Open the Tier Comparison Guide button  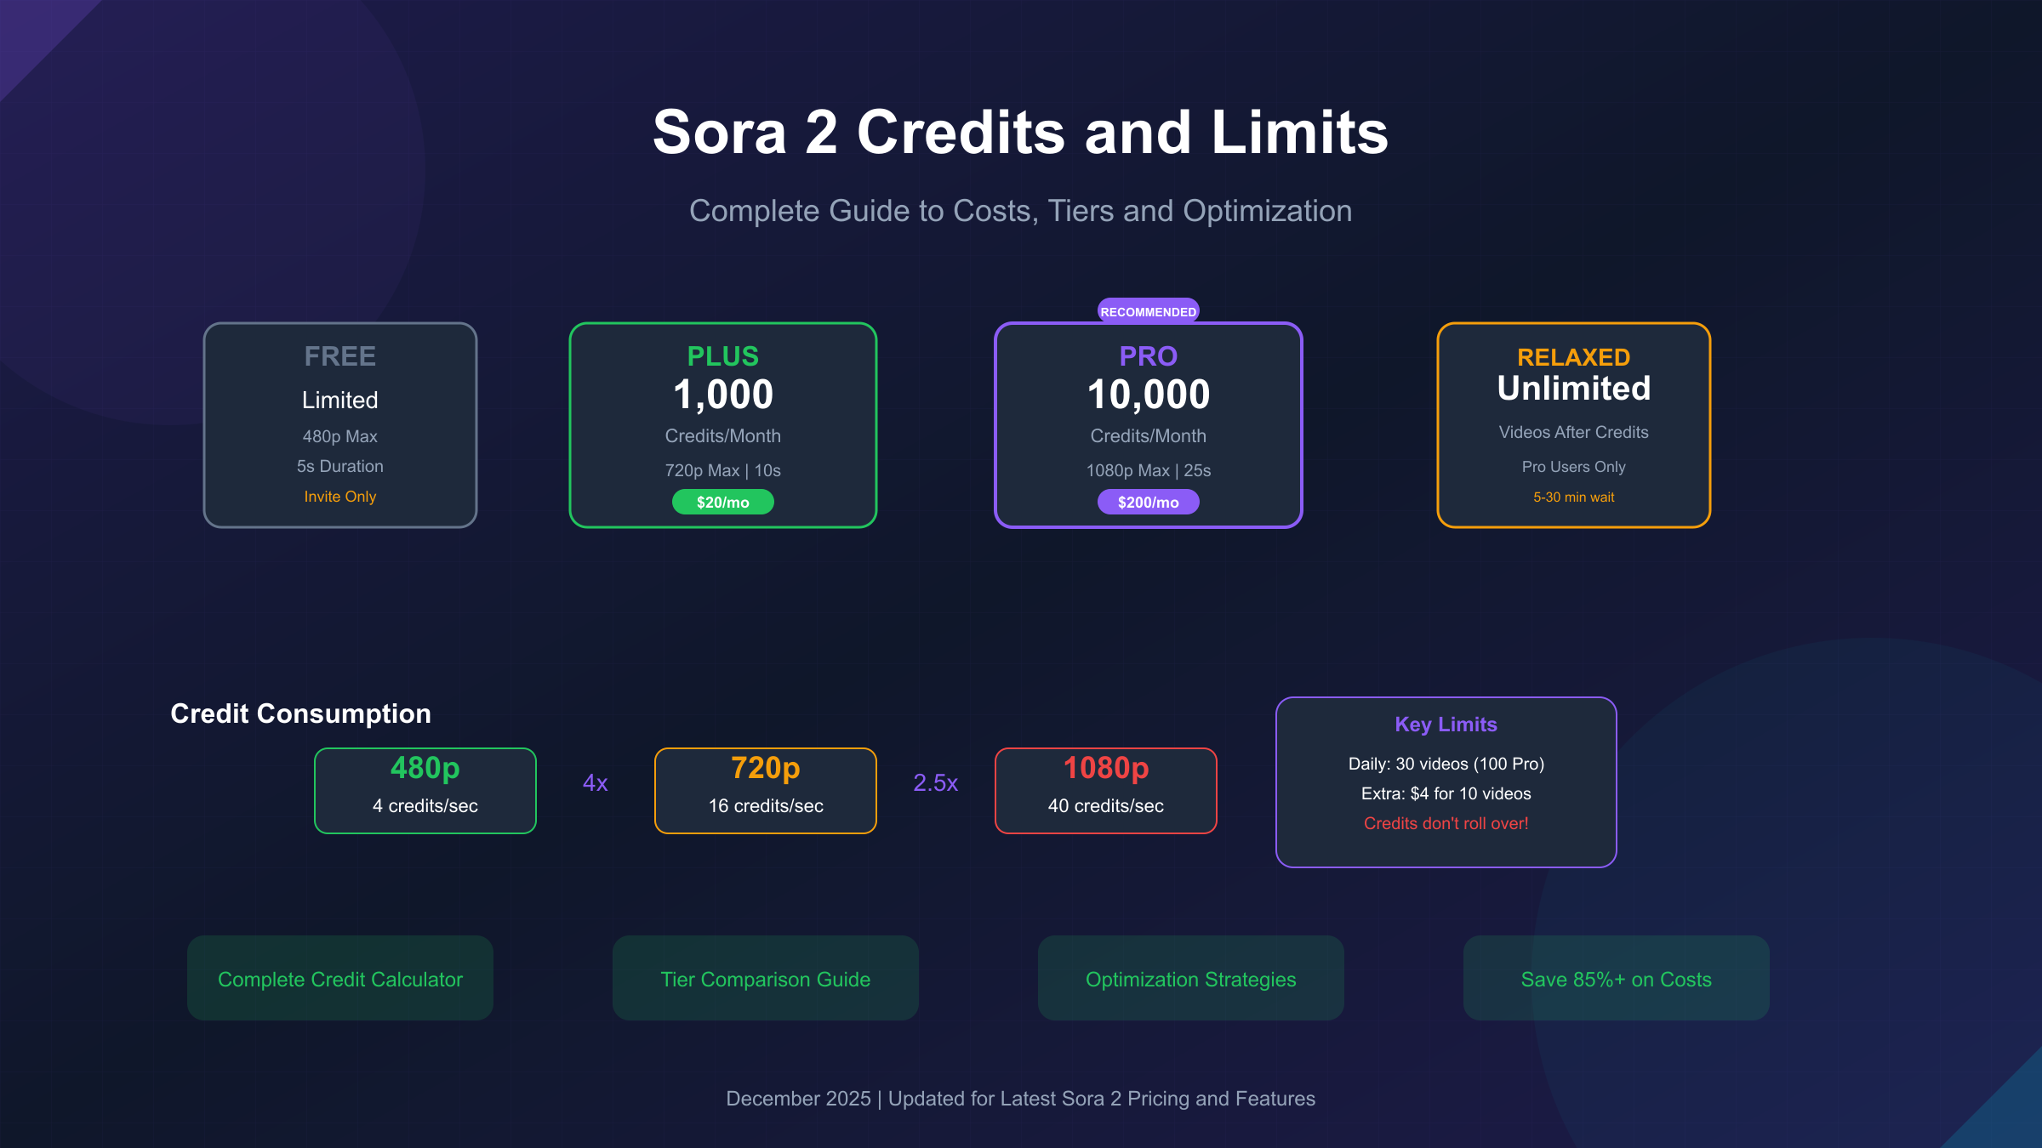pos(766,979)
